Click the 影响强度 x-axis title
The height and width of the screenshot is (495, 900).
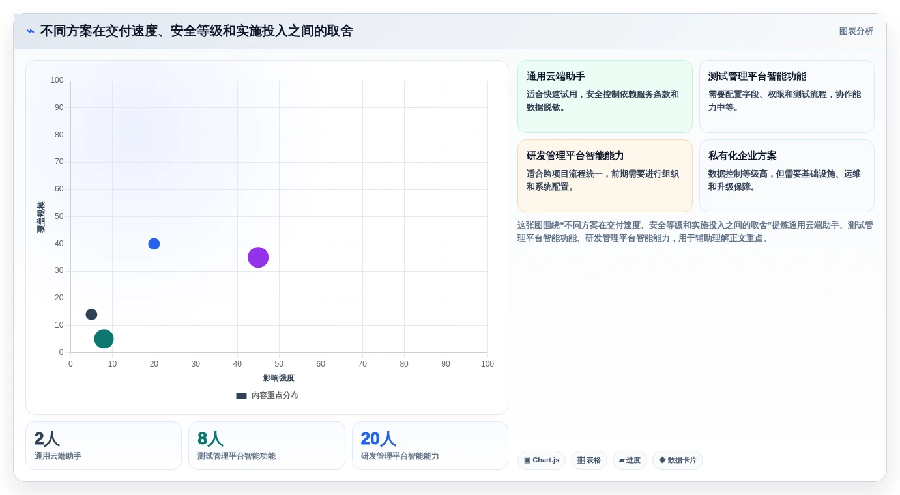[x=279, y=378]
